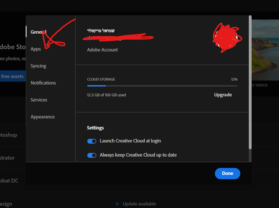Click the 12% storage value
This screenshot has width=279, height=208.
234,79
